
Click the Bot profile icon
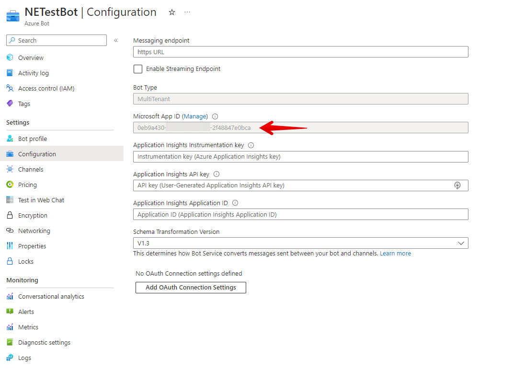[10, 139]
